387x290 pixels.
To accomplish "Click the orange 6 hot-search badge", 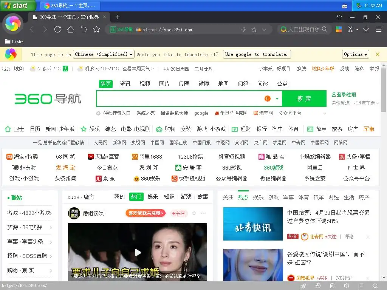I will pos(268,99).
